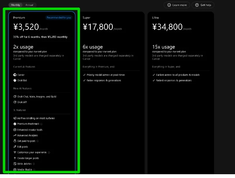Select the Premium plan title
Viewport: 235px width, 178px height.
tap(19, 18)
